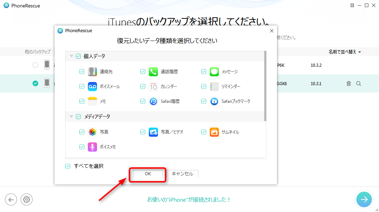This screenshot has width=379, height=212.
Task: Uncheck the カレンダー checkbox
Action: (143, 86)
